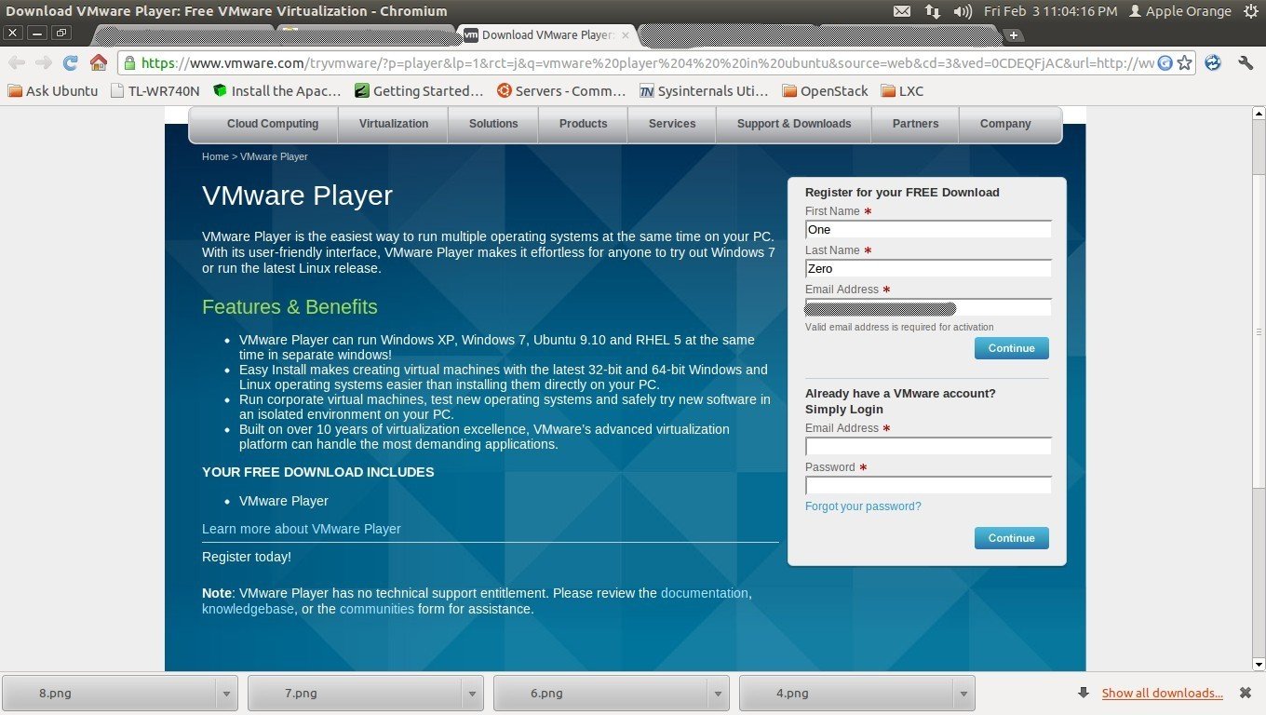
Task: Open the Cloud Computing menu
Action: point(272,124)
